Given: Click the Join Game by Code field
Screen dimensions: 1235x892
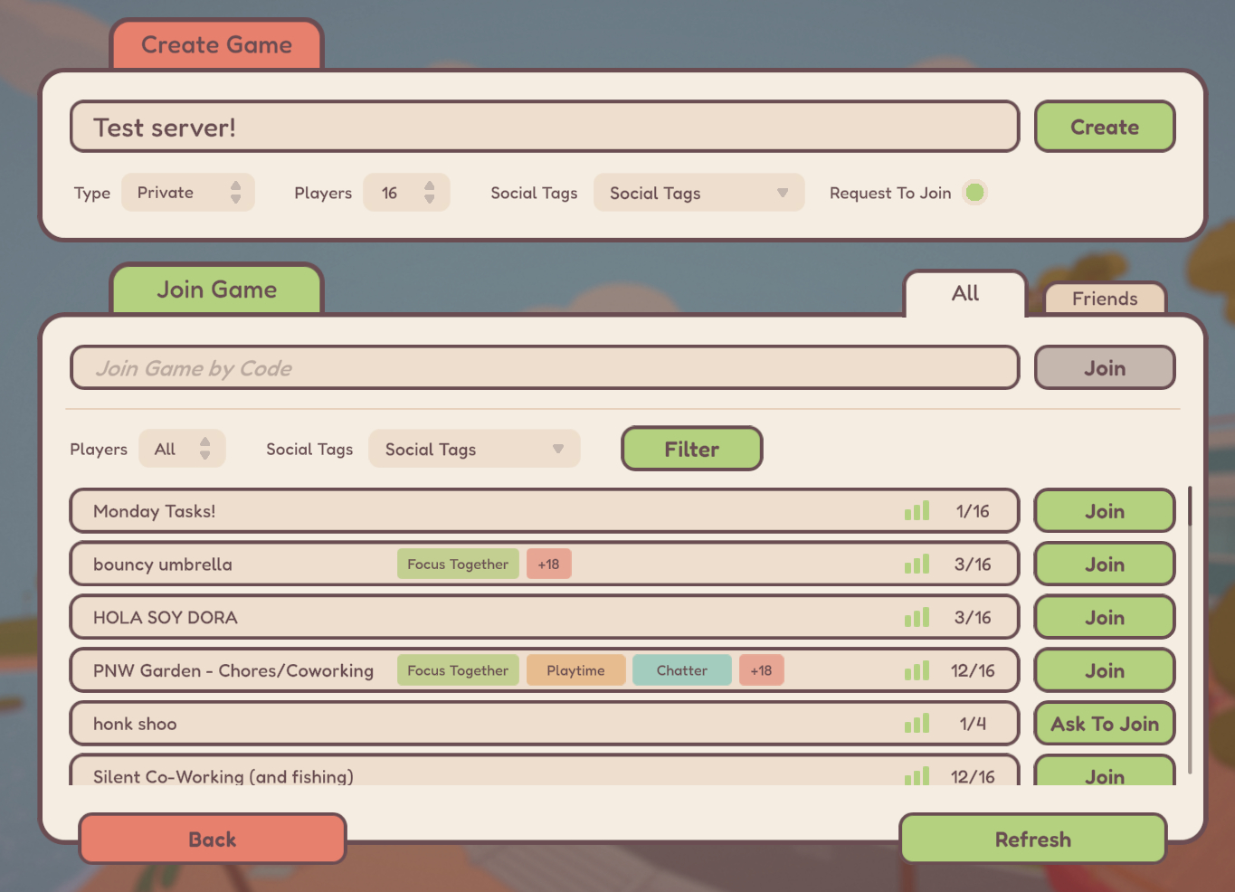Looking at the screenshot, I should tap(545, 368).
